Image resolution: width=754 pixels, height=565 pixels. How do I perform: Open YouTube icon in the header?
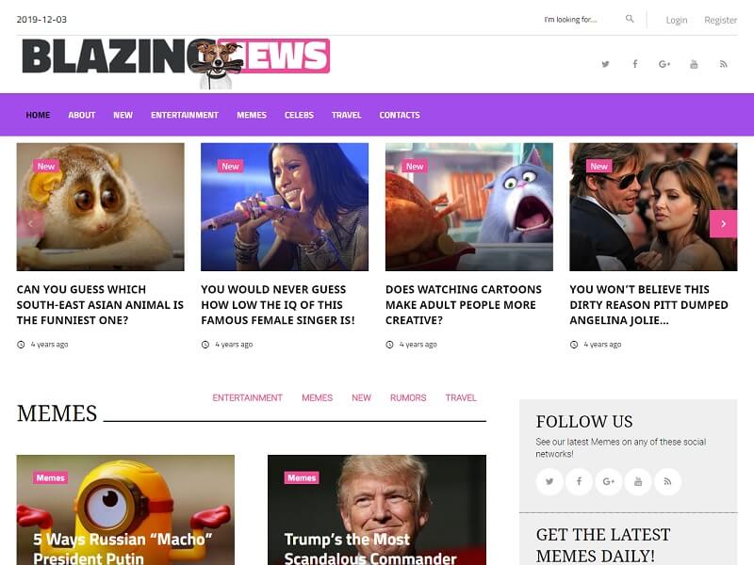coord(694,64)
